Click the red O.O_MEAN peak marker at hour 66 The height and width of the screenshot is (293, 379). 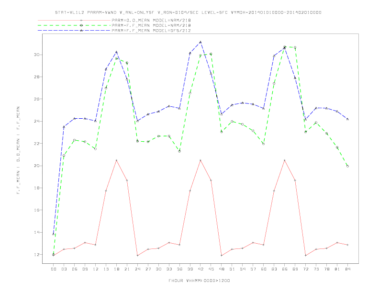[285, 160]
